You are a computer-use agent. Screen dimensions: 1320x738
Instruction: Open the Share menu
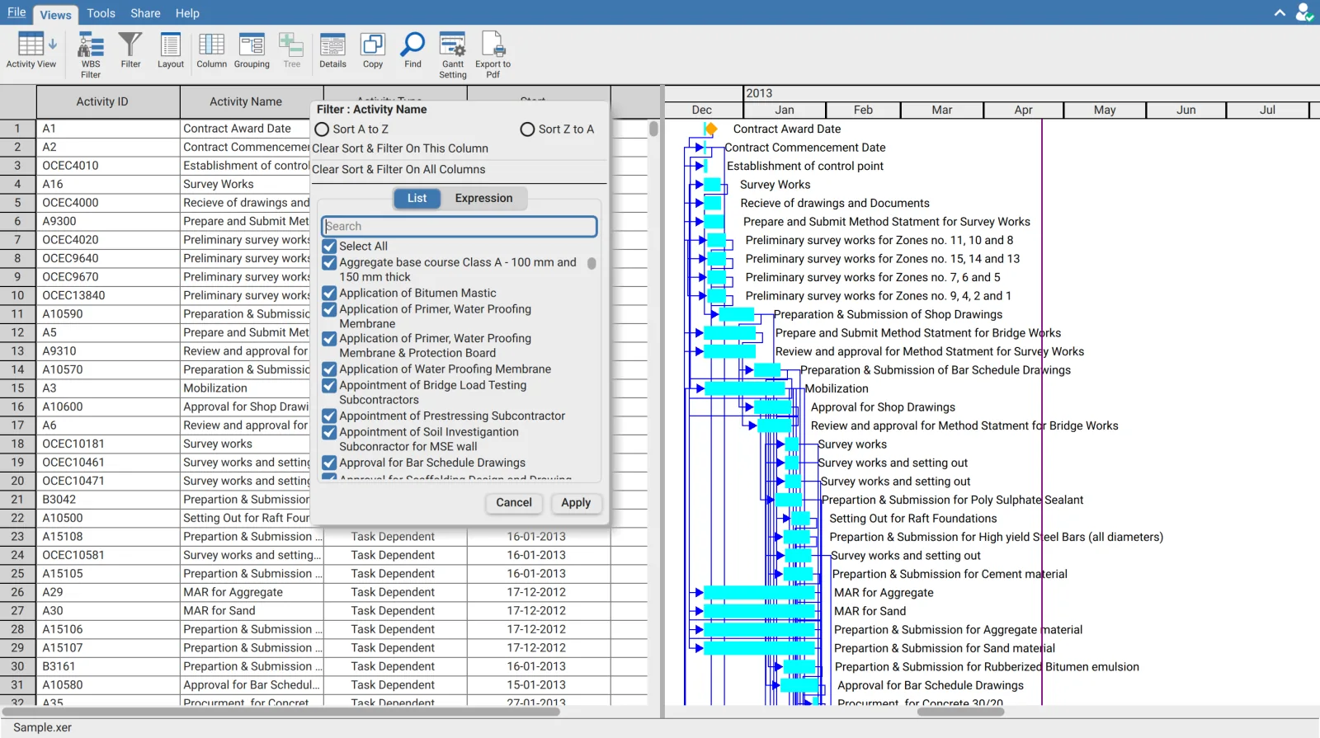pyautogui.click(x=145, y=13)
